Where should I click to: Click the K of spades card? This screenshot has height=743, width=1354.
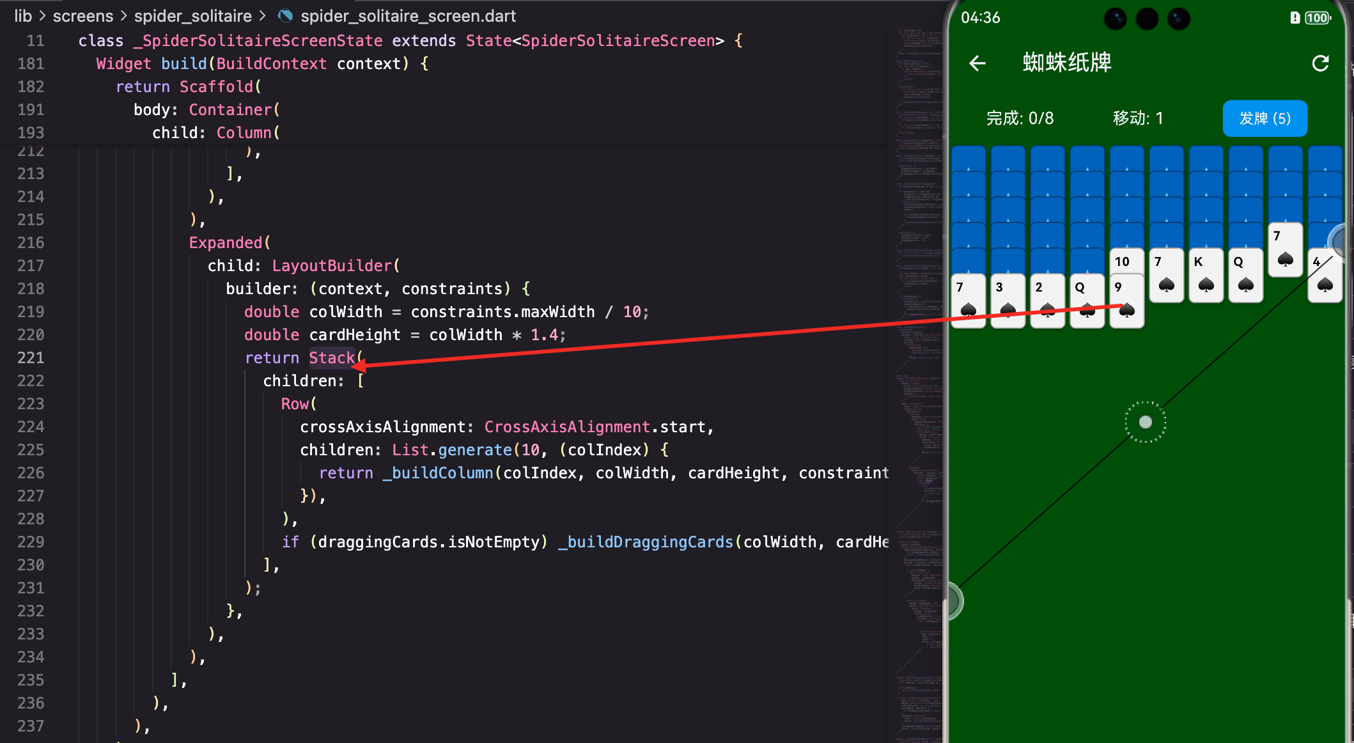pyautogui.click(x=1206, y=276)
